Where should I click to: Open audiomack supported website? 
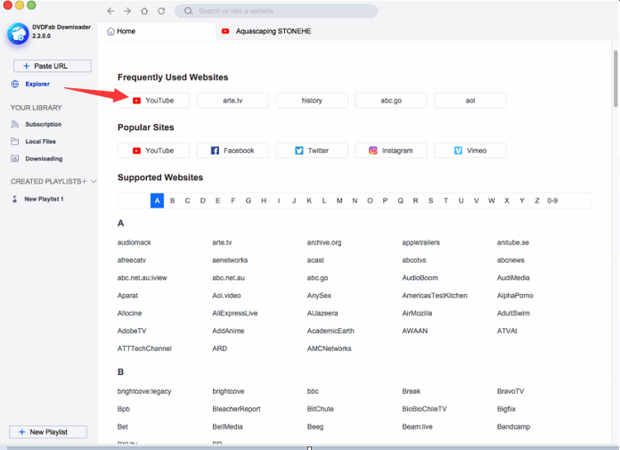pyautogui.click(x=134, y=242)
